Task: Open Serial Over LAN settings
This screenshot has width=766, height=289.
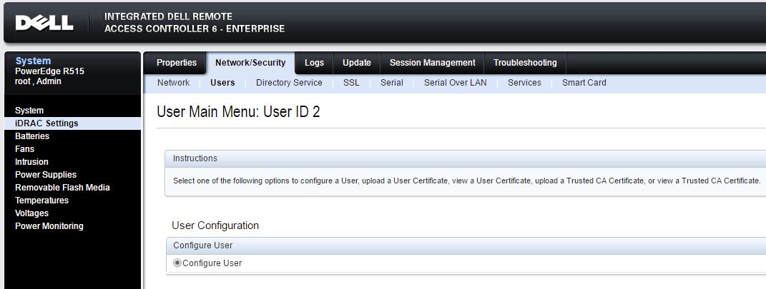Action: point(455,83)
